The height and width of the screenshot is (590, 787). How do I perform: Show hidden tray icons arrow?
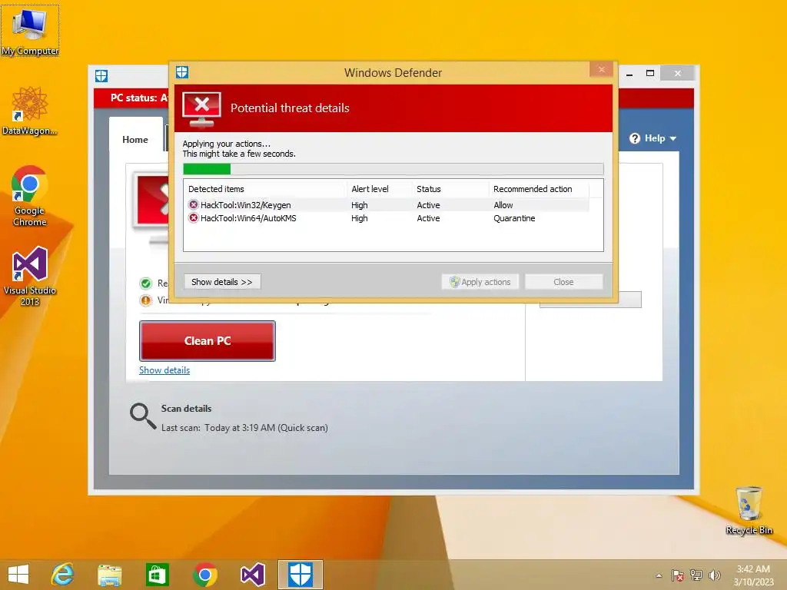coord(659,575)
